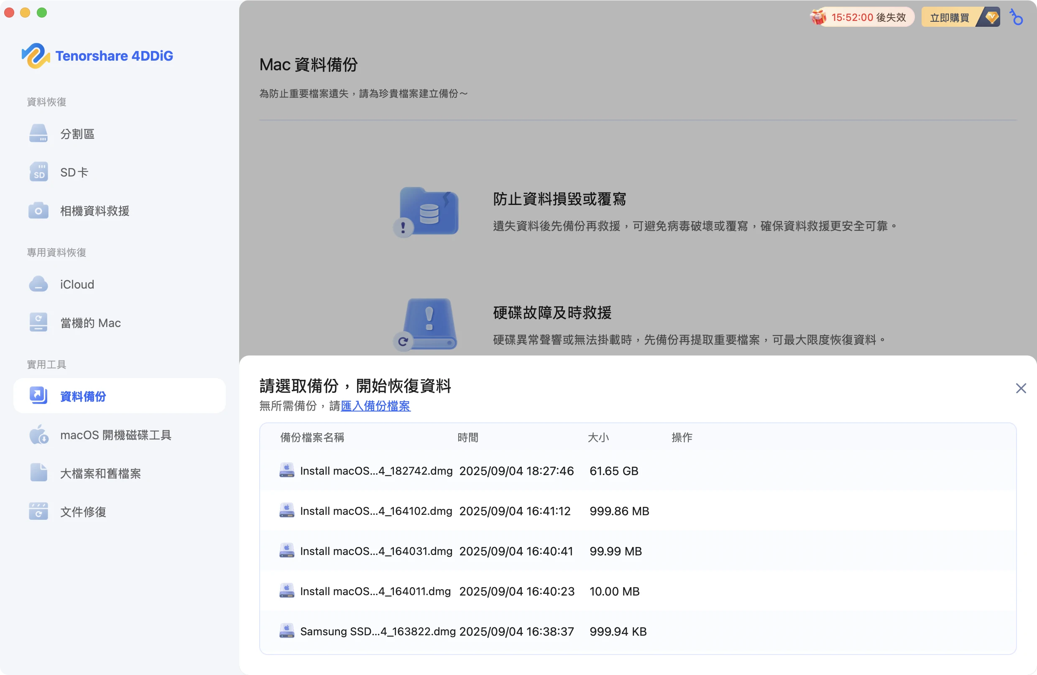Select backup Samsung SSD...4_163822.dmg
The width and height of the screenshot is (1037, 675).
click(x=638, y=631)
